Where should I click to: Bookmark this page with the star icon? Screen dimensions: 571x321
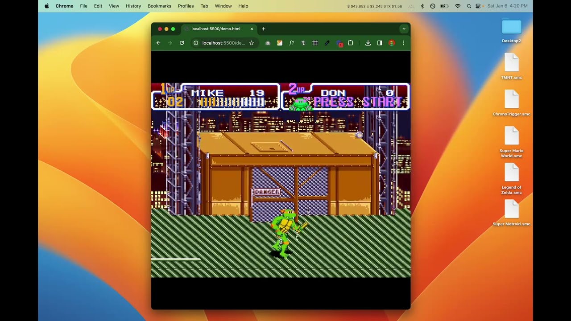[x=252, y=43]
